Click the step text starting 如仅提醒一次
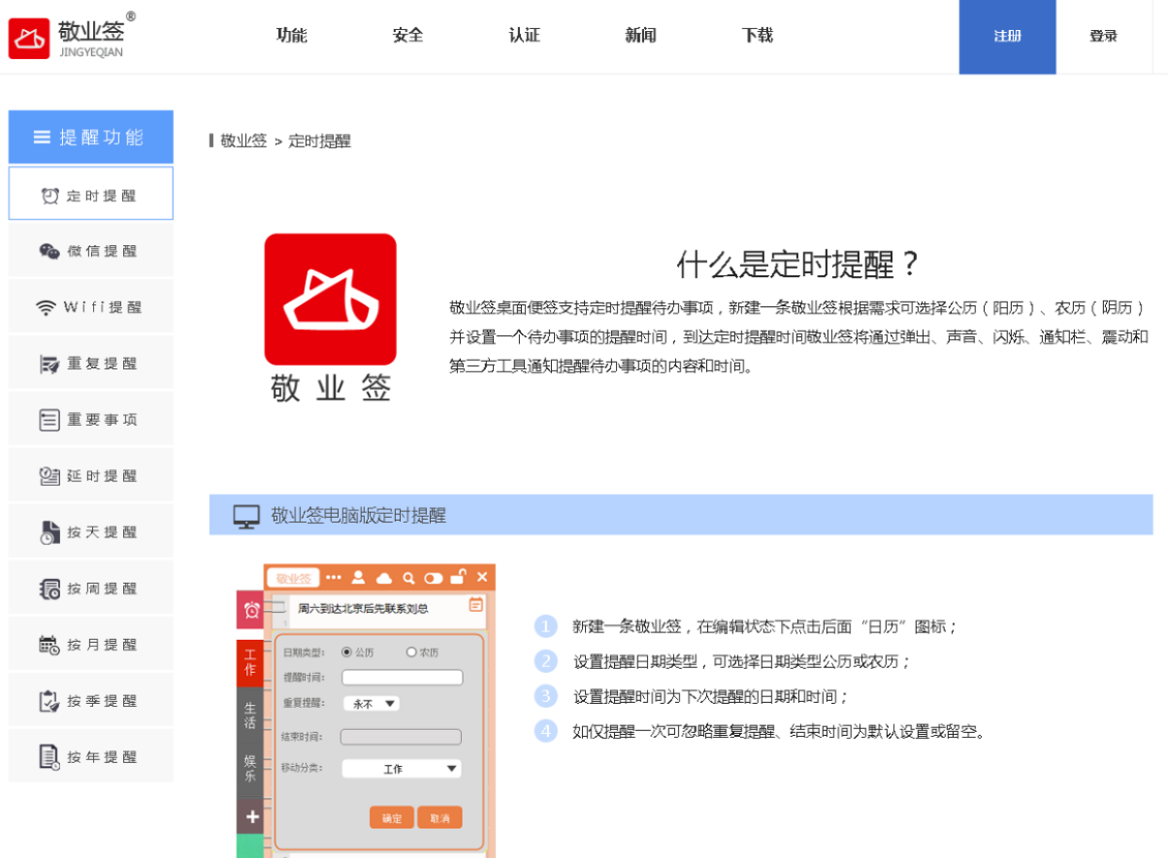The width and height of the screenshot is (1168, 858). pos(781,732)
